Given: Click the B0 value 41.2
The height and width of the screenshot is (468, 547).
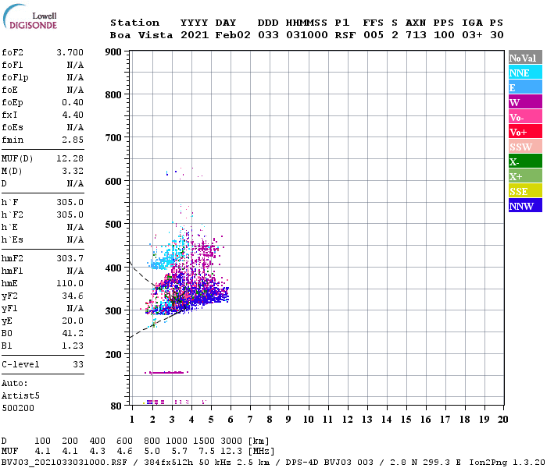Looking at the screenshot, I should point(73,333).
